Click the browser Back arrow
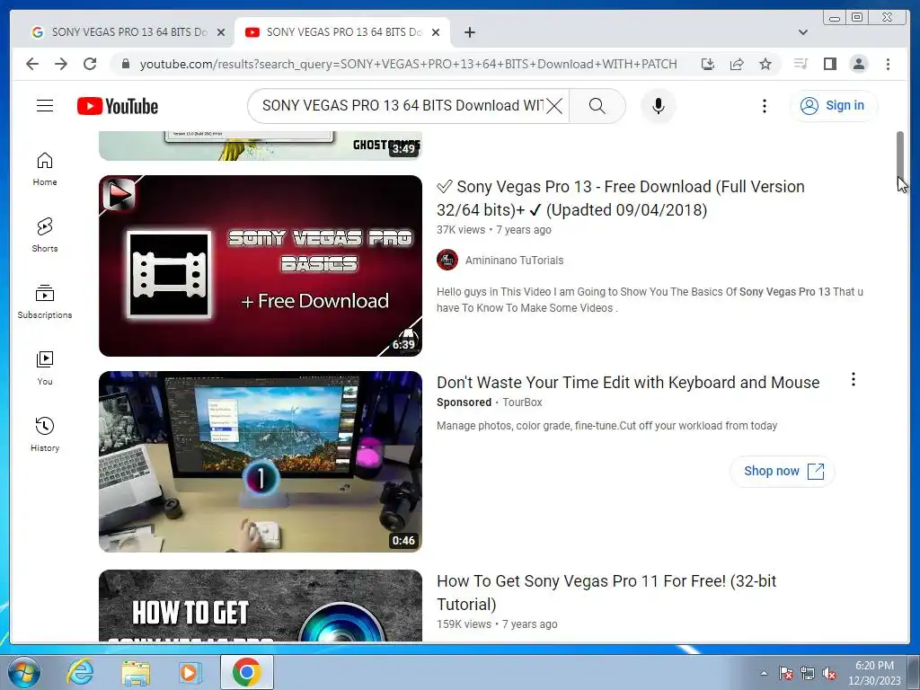The height and width of the screenshot is (690, 920). coord(32,64)
